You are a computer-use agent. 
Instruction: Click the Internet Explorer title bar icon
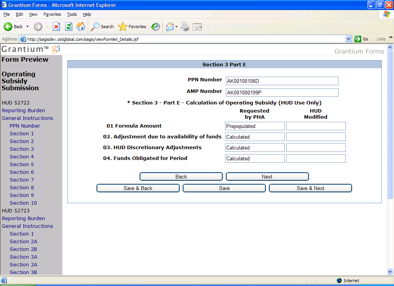[x=4, y=5]
